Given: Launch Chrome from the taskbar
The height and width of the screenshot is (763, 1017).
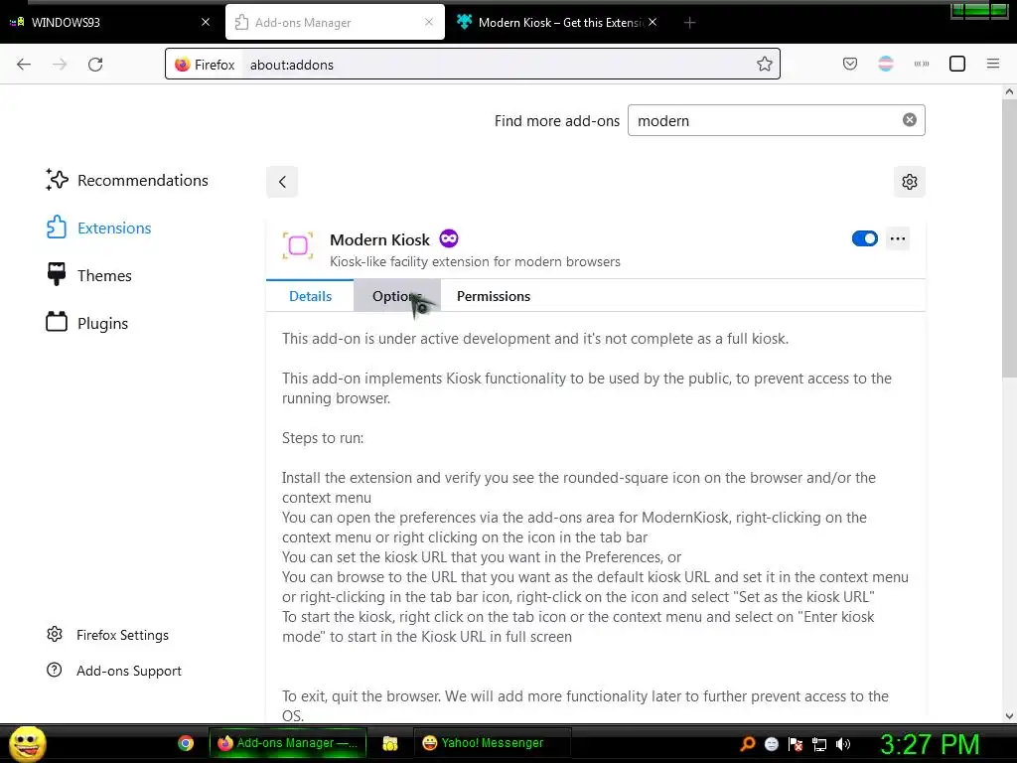Looking at the screenshot, I should click(186, 743).
